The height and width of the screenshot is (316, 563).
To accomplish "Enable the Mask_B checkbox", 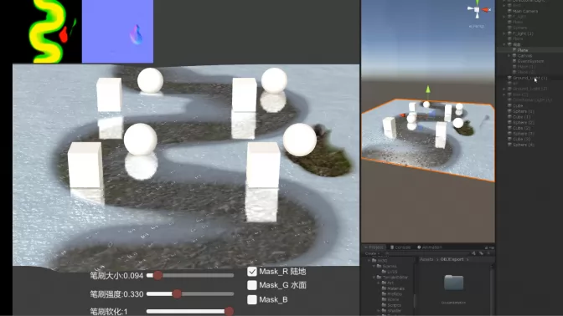I will pos(252,299).
